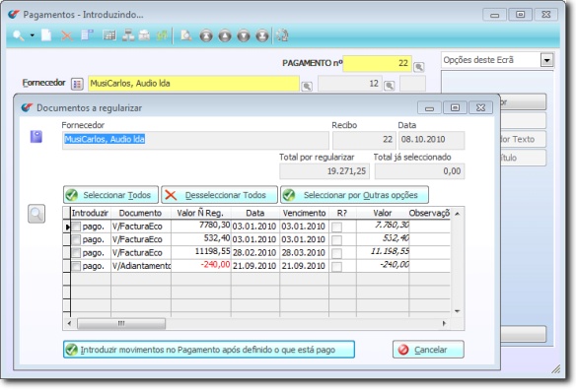Click the V/Adiantamento document cell
576x391 pixels.
(141, 266)
